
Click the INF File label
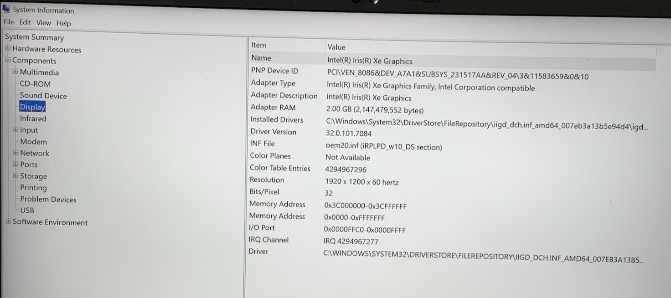pyautogui.click(x=262, y=144)
